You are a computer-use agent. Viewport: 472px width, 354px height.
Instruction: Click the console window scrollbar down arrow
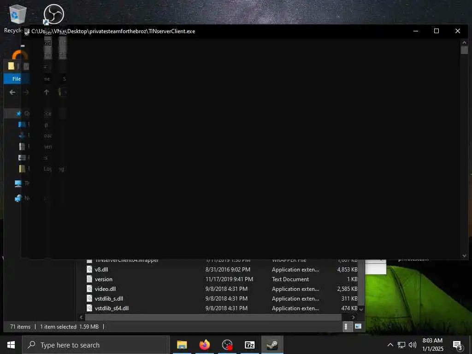[464, 255]
